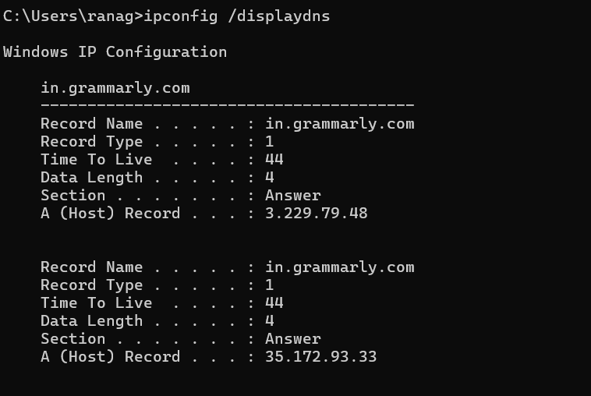Click the first Record Name value in.grammarly.com
The image size is (591, 396).
[x=340, y=124]
